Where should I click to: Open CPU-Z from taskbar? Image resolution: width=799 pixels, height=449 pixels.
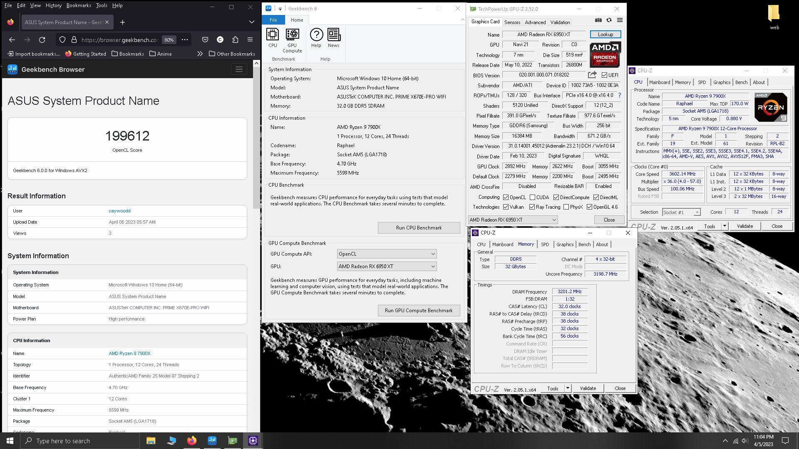coord(253,441)
